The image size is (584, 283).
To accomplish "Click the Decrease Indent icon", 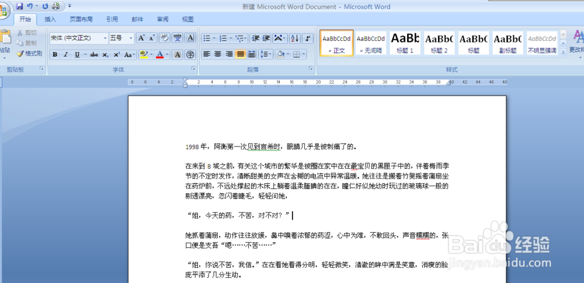I will [x=255, y=38].
